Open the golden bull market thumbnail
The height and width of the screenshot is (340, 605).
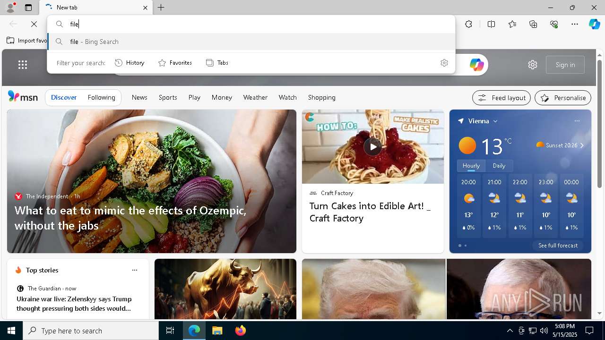pyautogui.click(x=225, y=289)
